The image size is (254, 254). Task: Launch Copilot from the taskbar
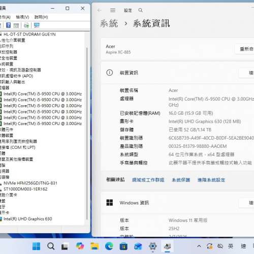80,246
